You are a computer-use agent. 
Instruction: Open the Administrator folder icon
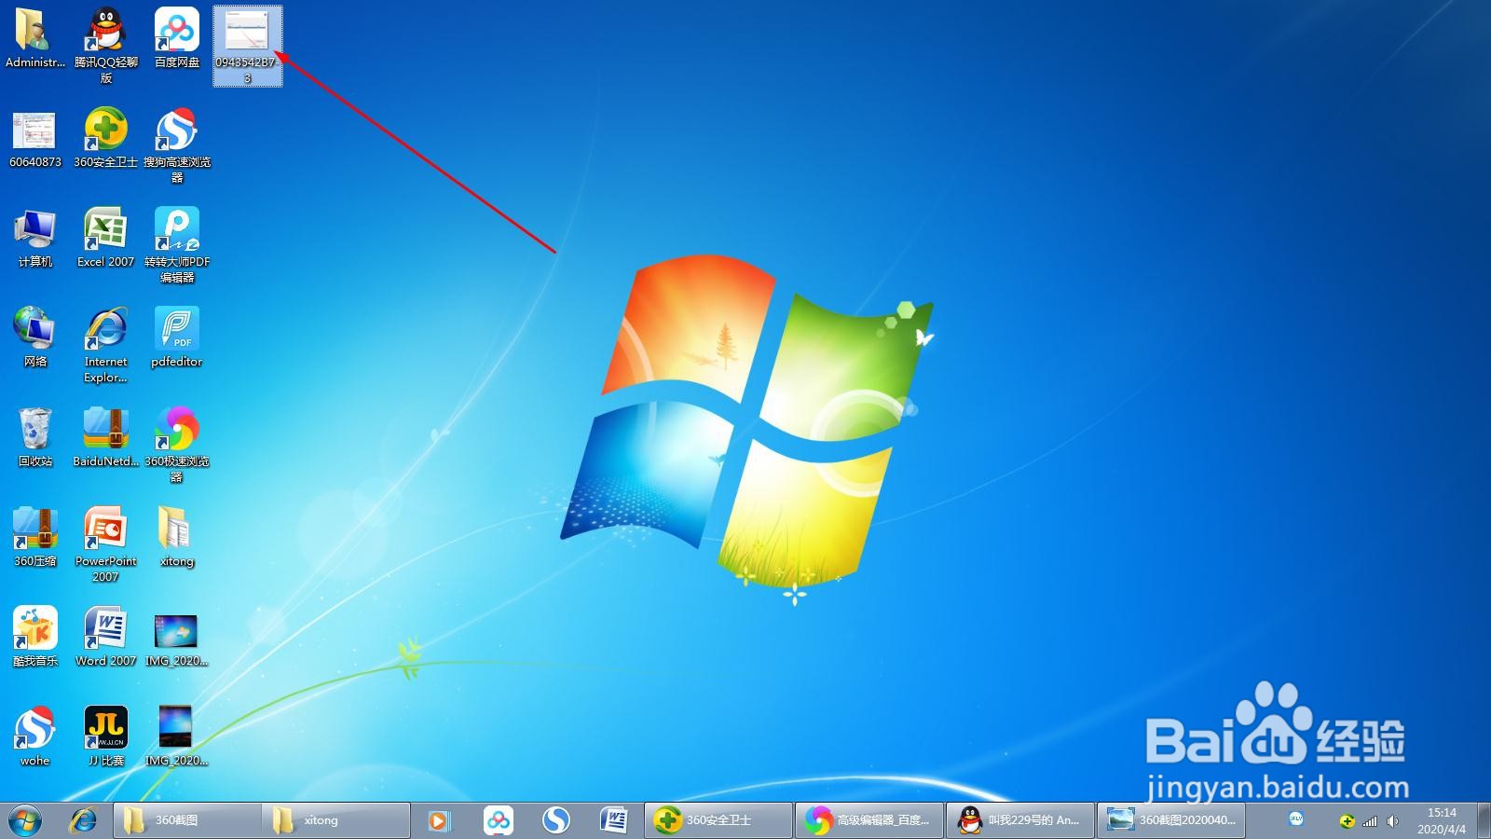(35, 39)
